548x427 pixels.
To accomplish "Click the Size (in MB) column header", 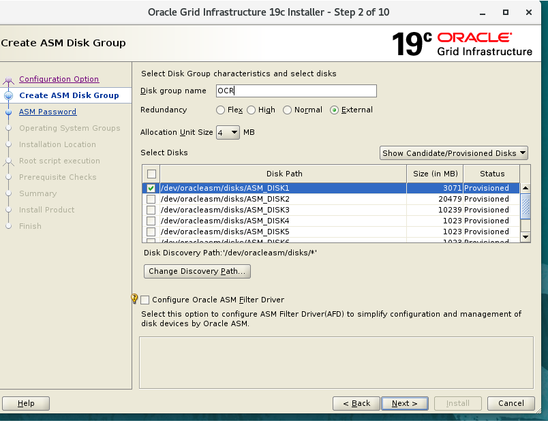I will click(x=435, y=174).
